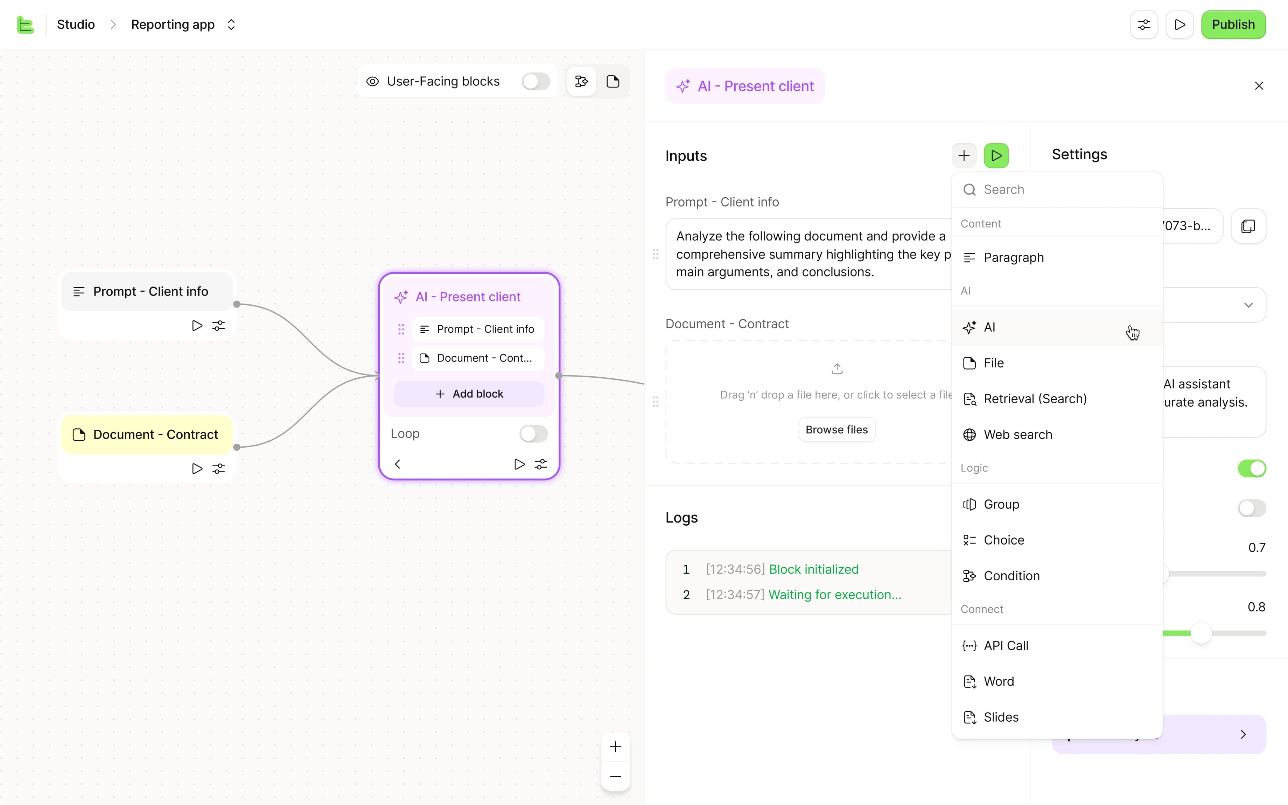Click Add block in AI node
This screenshot has height=805, width=1288.
pyautogui.click(x=469, y=393)
